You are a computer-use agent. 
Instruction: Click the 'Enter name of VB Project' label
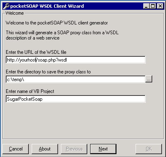point(30,91)
